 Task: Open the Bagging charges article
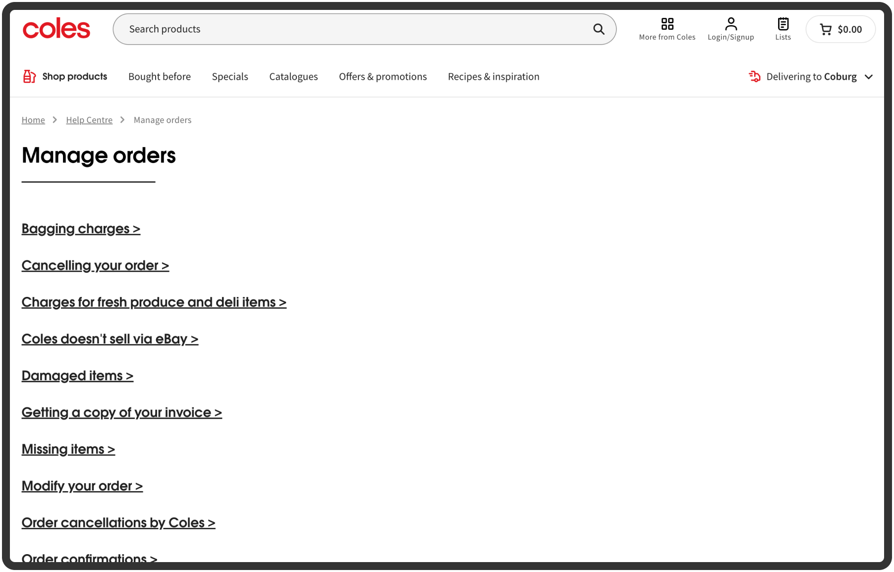click(x=81, y=229)
